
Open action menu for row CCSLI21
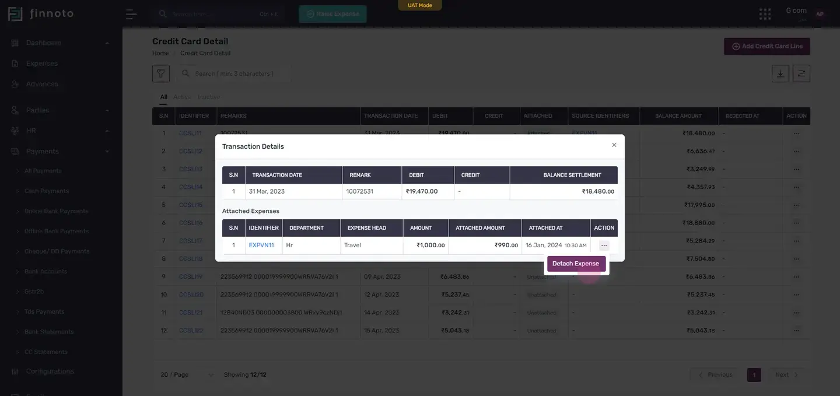796,313
